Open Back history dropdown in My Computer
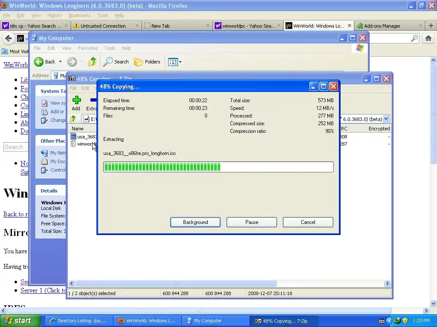The height and width of the screenshot is (327, 437). [60, 62]
